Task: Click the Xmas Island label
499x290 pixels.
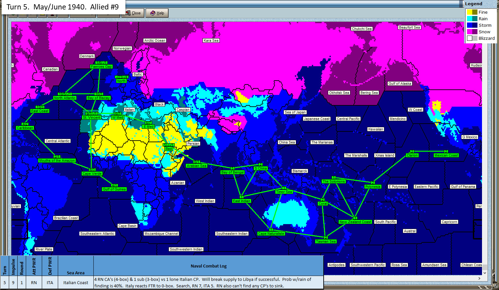Action: click(385, 155)
